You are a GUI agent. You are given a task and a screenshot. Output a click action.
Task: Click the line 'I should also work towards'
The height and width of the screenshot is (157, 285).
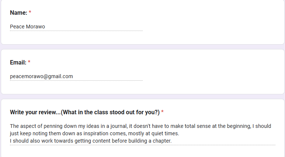tap(91, 141)
